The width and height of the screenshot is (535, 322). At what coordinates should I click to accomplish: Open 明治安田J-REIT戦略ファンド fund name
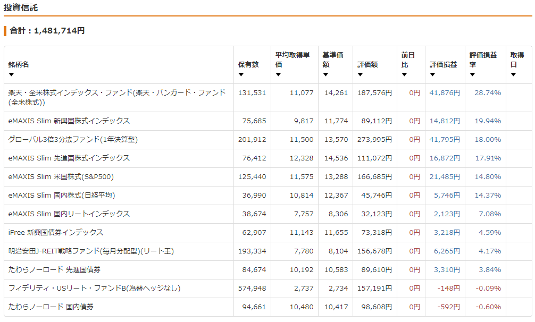91,251
